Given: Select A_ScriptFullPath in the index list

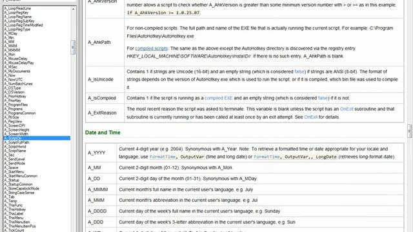Looking at the screenshot, I should pos(17,142).
